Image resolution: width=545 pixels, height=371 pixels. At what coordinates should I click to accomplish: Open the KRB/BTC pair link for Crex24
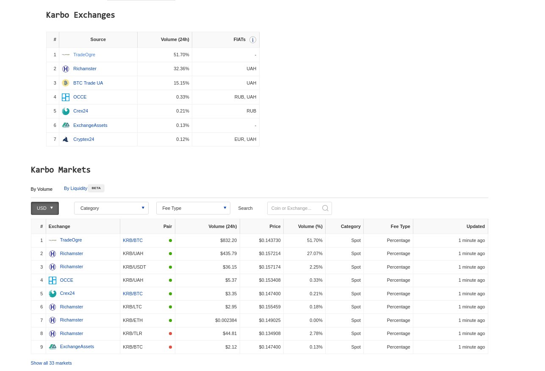click(x=133, y=294)
